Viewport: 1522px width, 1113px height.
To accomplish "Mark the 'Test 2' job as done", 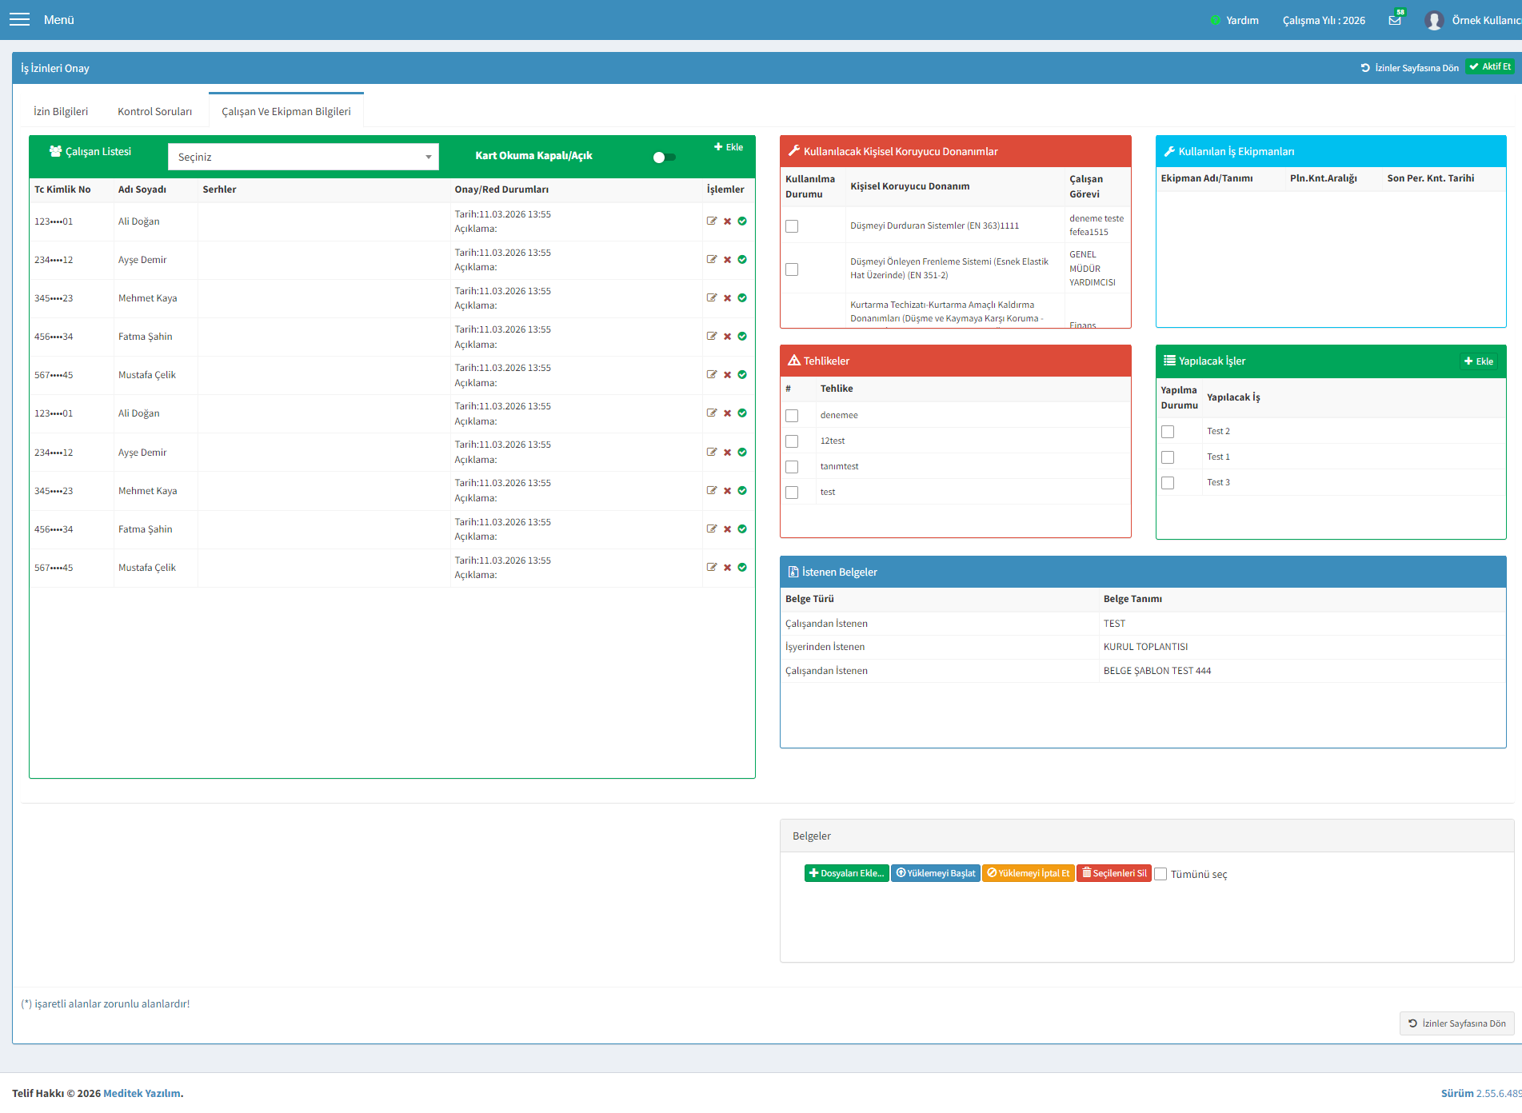I will click(1168, 432).
